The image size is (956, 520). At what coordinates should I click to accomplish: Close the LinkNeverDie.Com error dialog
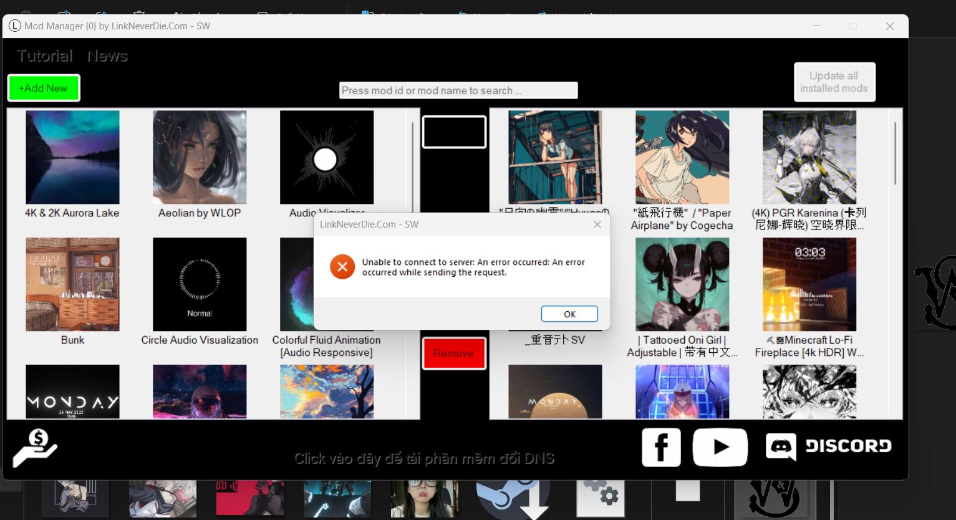click(597, 224)
